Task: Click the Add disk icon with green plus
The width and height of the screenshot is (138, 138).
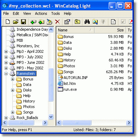Action: click(x=33, y=22)
